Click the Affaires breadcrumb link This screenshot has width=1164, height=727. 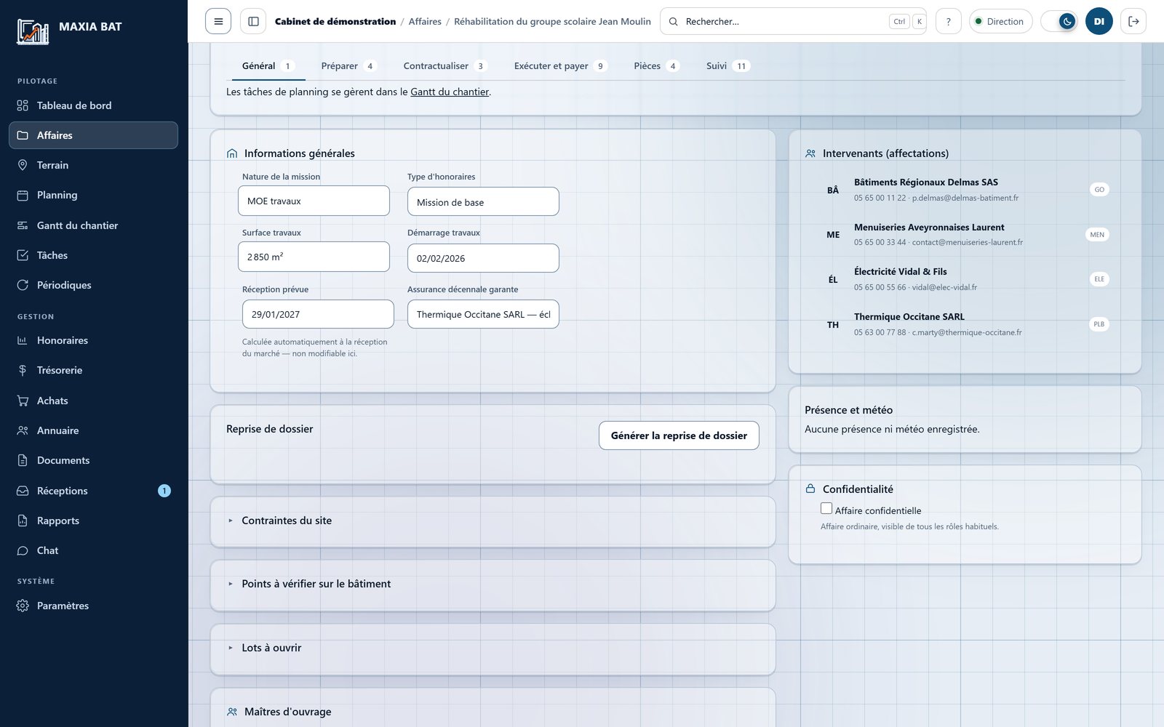[425, 22]
